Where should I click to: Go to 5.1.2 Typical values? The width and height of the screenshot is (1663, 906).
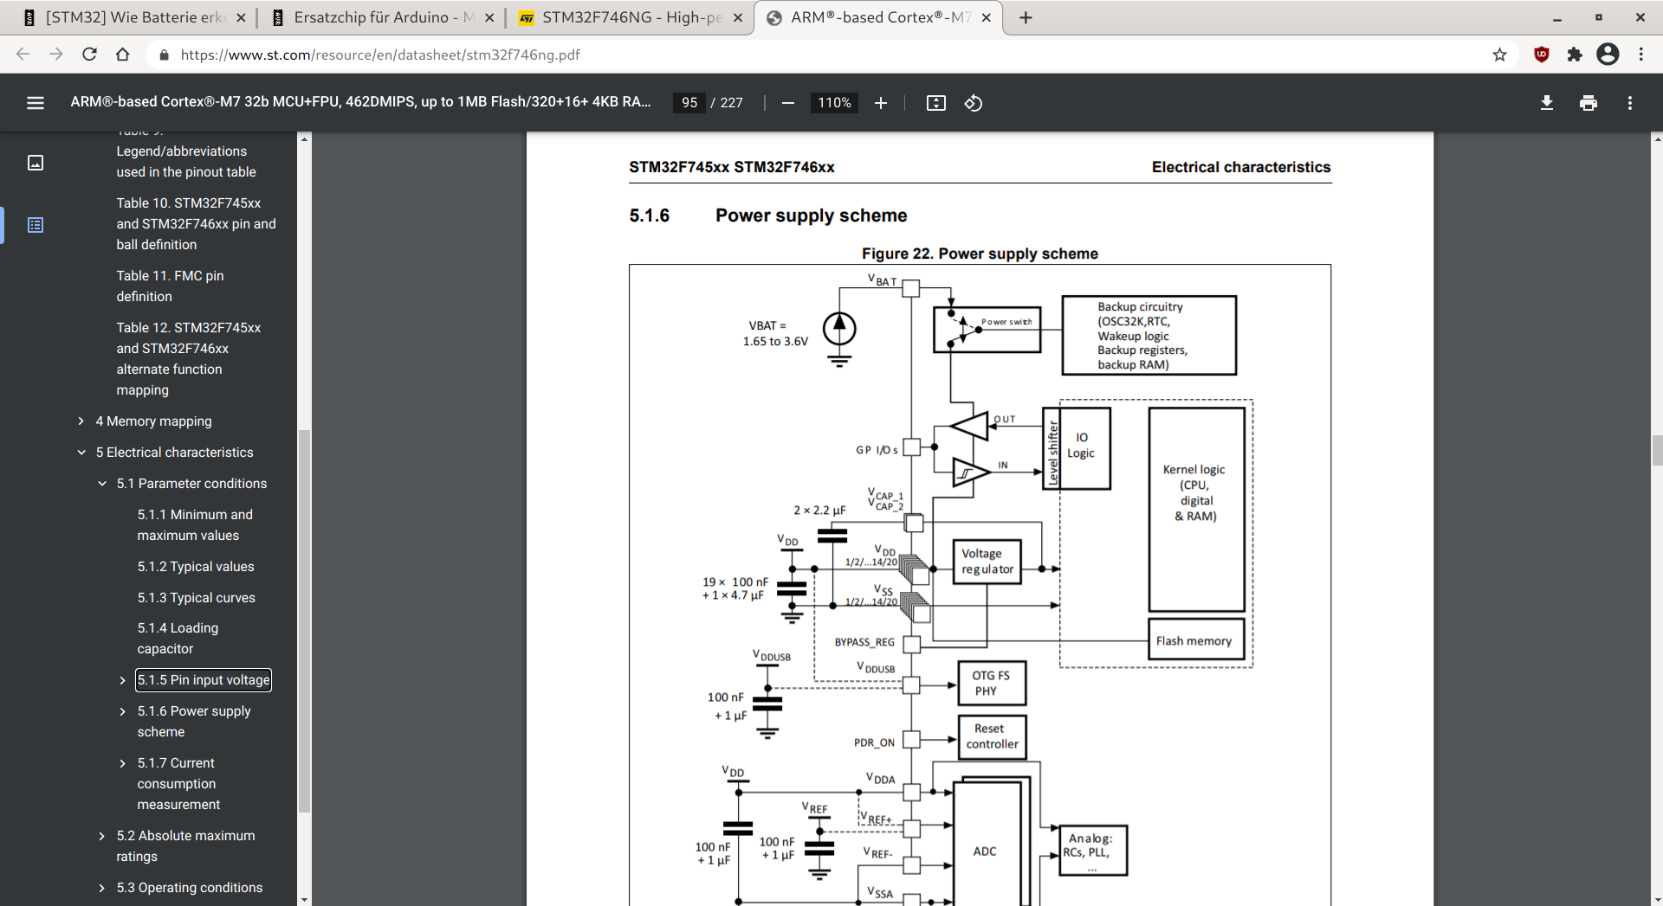click(x=196, y=567)
